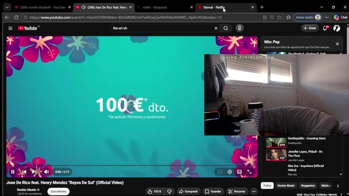Screen dimensions: 349x196
Task: Open the Roster Music channel
Action: (x=27, y=190)
